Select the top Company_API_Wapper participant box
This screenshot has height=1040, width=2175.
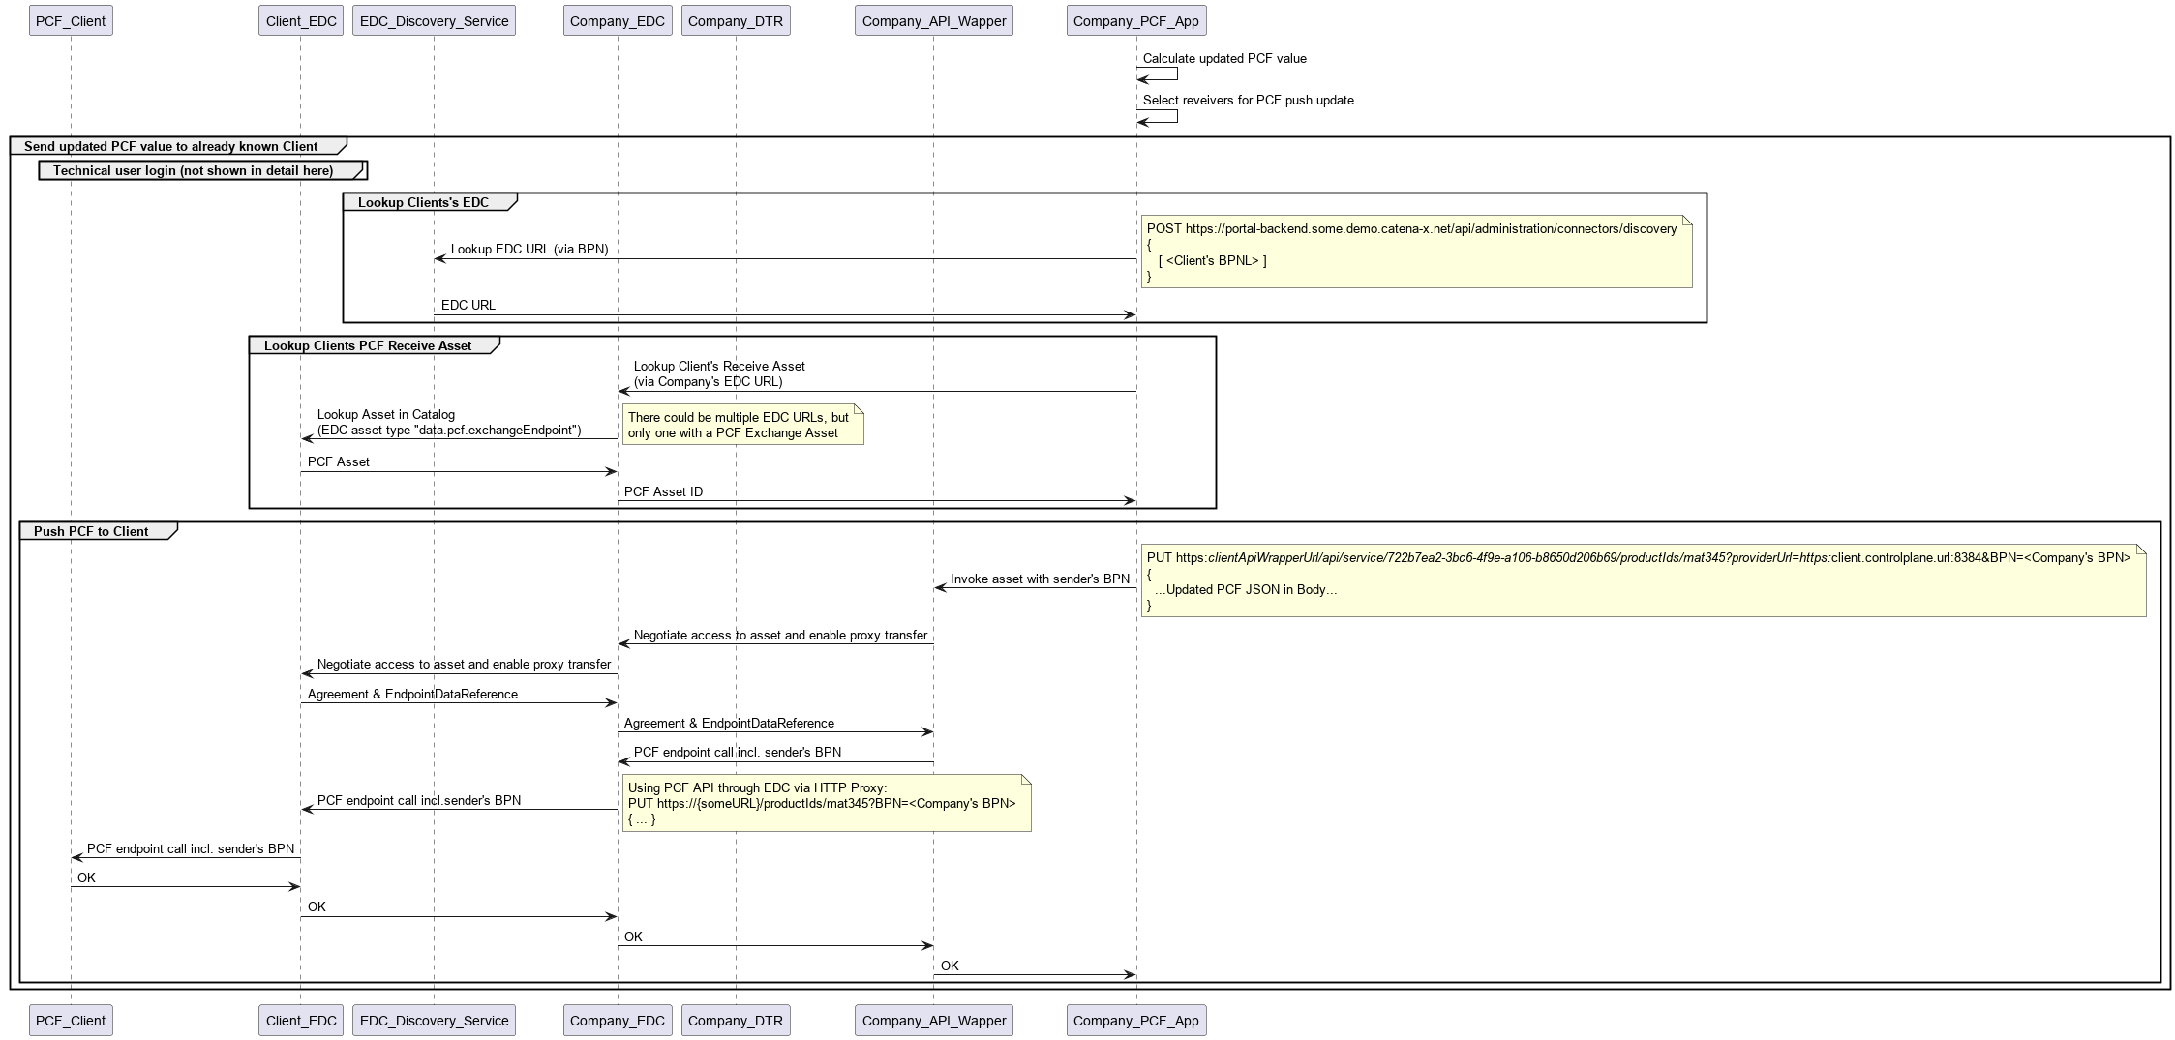click(x=934, y=20)
